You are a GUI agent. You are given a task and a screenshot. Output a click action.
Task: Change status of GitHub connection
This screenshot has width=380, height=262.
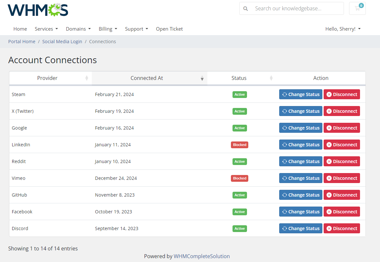point(301,195)
